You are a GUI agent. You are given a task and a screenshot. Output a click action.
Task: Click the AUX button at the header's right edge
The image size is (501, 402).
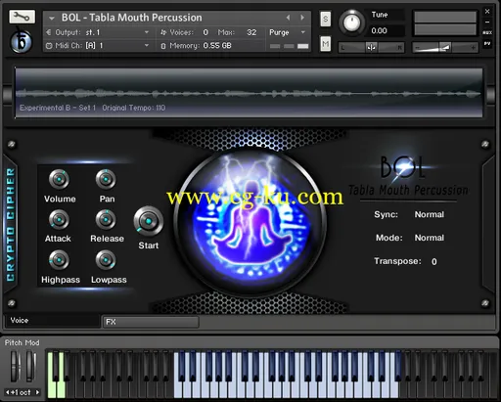[x=487, y=32]
